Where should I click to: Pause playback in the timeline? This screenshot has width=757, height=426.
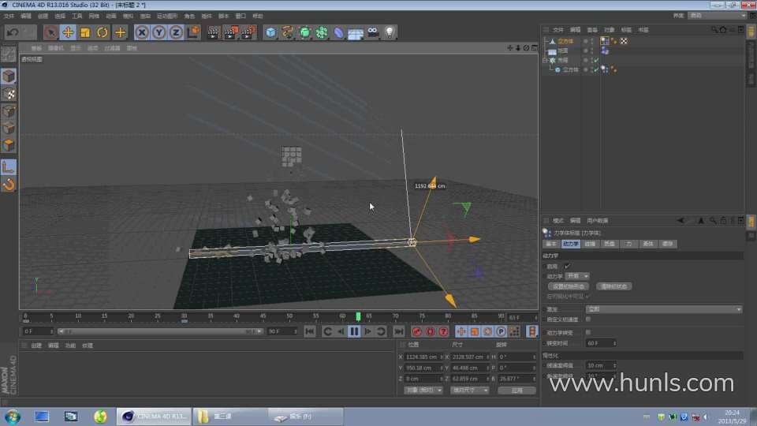click(x=354, y=331)
